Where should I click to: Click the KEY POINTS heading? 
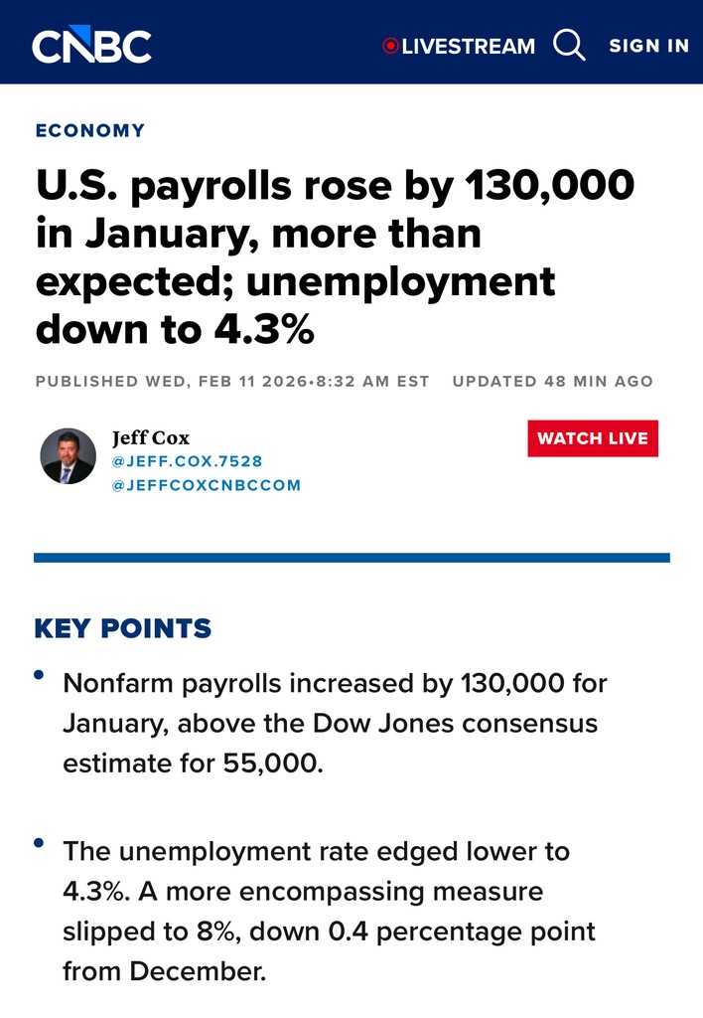pos(122,628)
